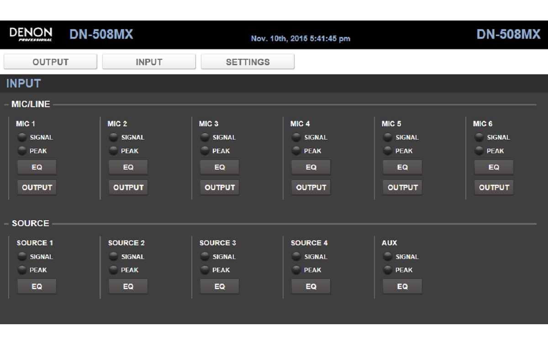Open the AUX channel EQ
The width and height of the screenshot is (548, 342).
pos(402,286)
